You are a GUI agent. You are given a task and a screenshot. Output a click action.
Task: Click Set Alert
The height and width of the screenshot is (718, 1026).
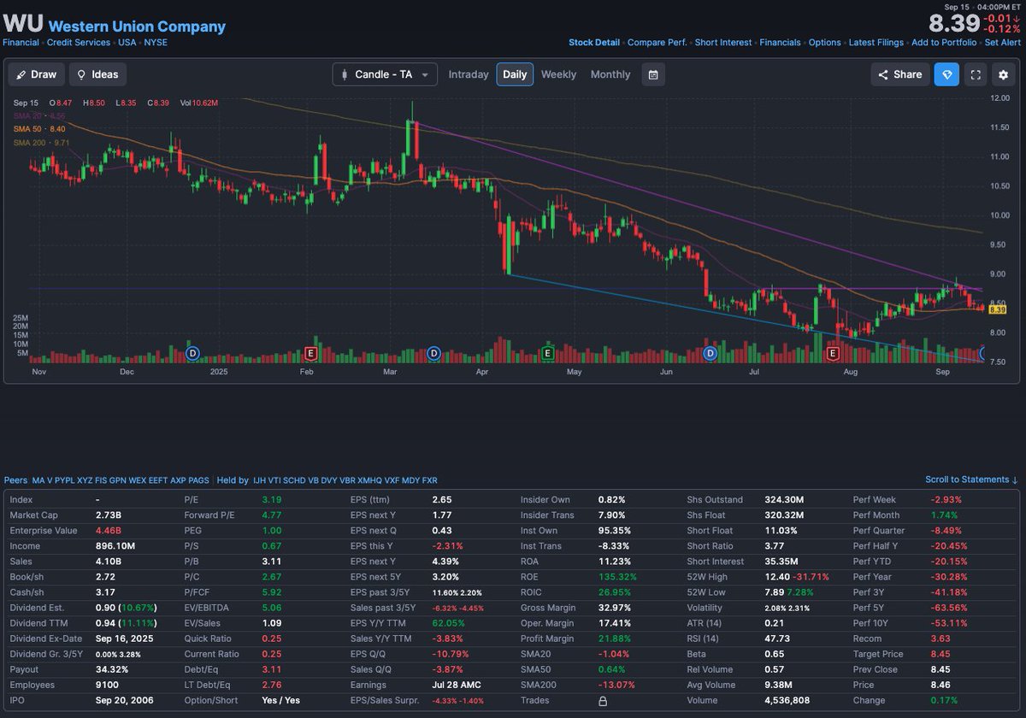click(1003, 43)
